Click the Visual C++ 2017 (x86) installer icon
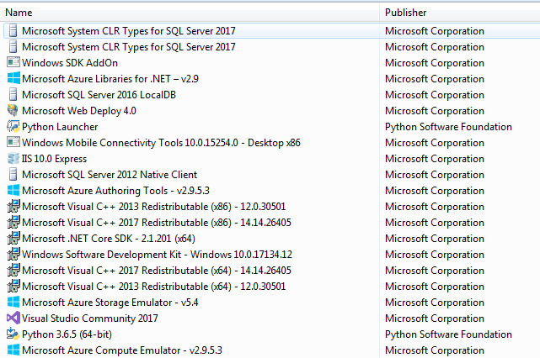 click(x=13, y=223)
